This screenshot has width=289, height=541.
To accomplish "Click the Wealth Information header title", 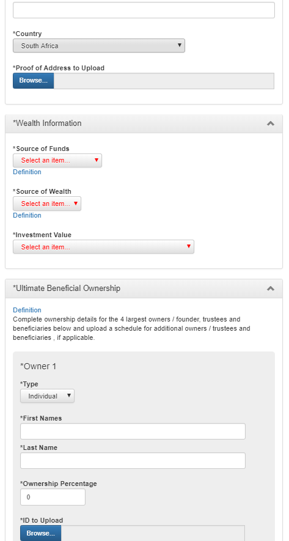I will (47, 123).
